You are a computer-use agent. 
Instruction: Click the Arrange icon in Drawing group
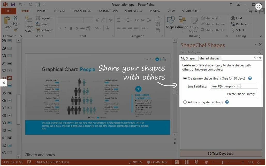click(182, 21)
